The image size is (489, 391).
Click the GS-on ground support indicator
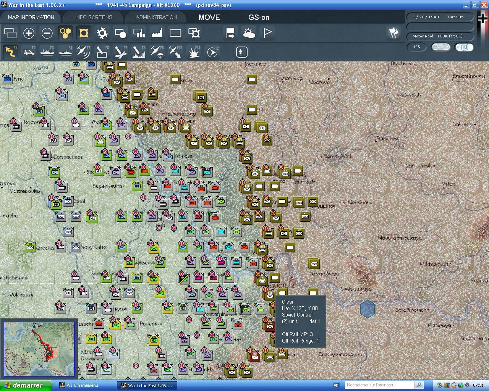(259, 17)
